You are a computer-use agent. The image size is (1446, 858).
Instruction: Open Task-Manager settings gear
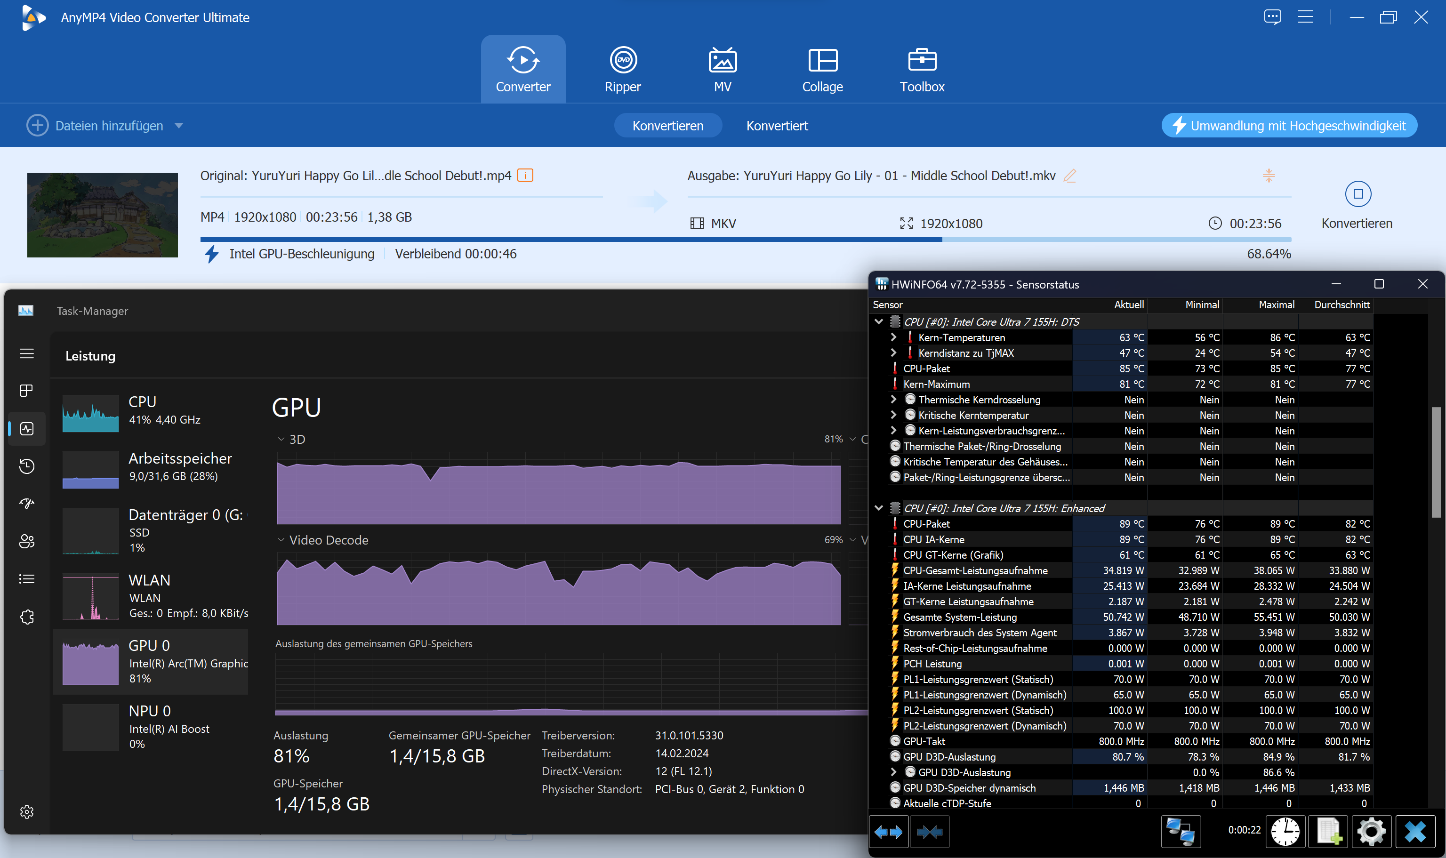pyautogui.click(x=27, y=812)
